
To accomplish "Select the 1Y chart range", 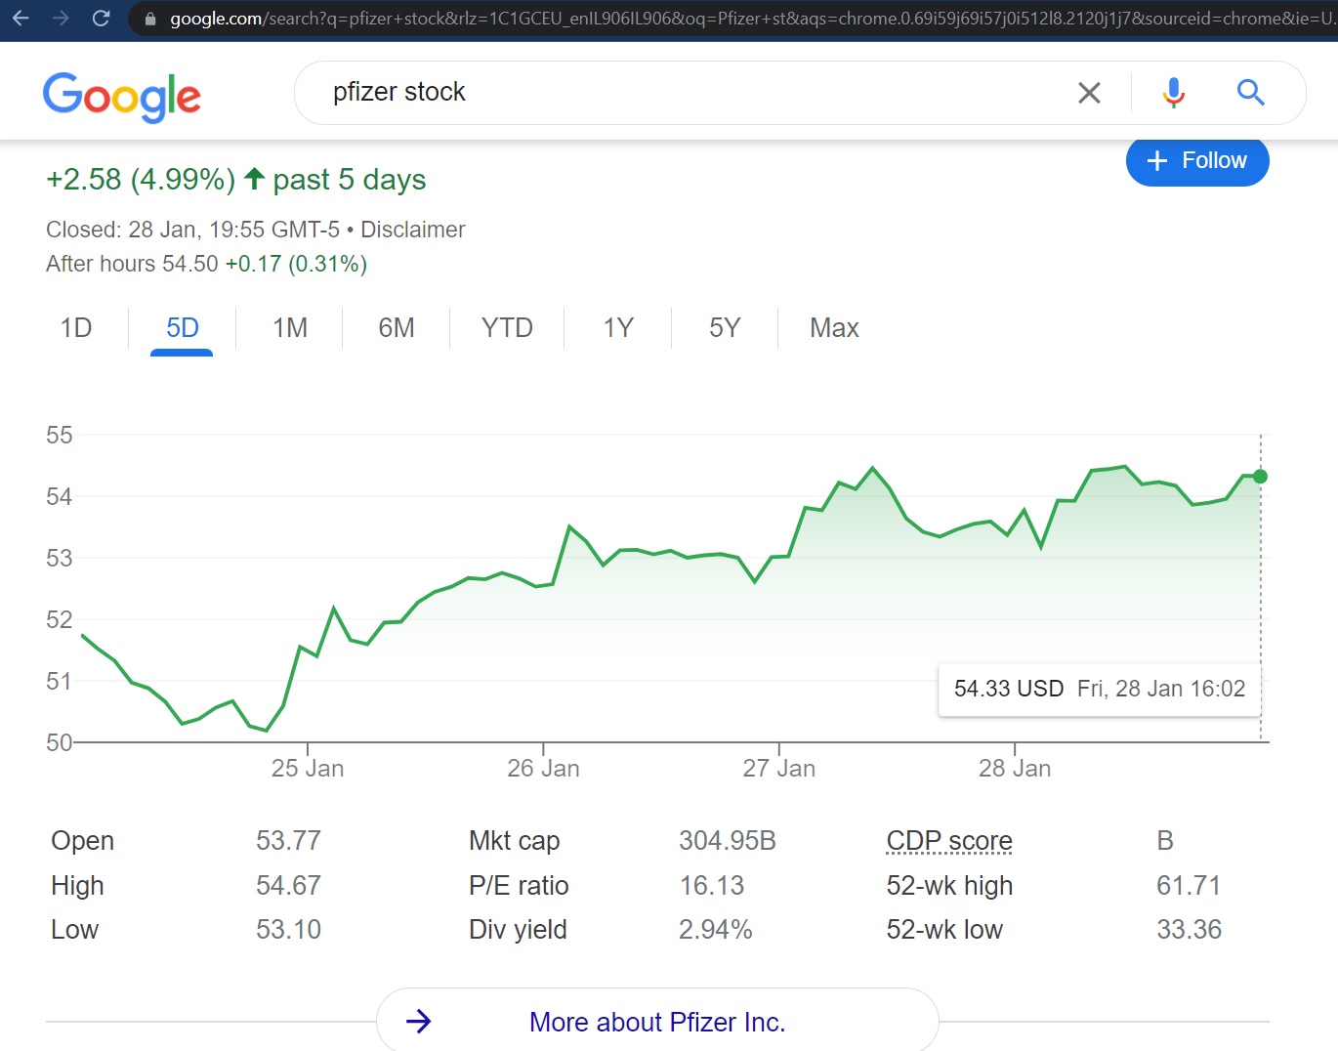I will point(618,327).
